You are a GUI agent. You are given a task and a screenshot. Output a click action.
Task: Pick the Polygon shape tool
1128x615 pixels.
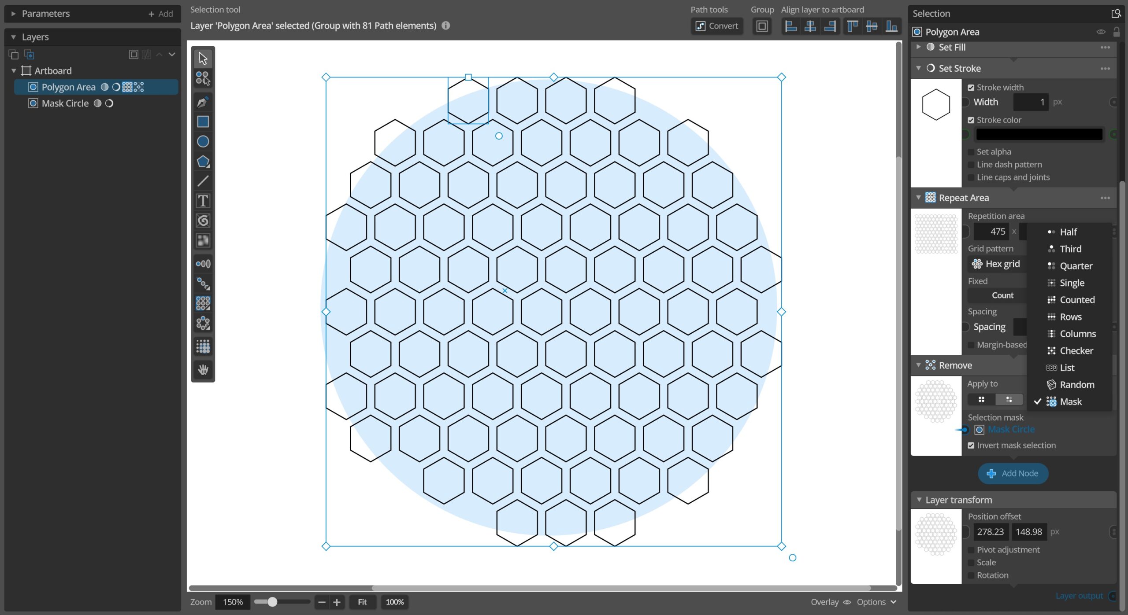click(203, 162)
